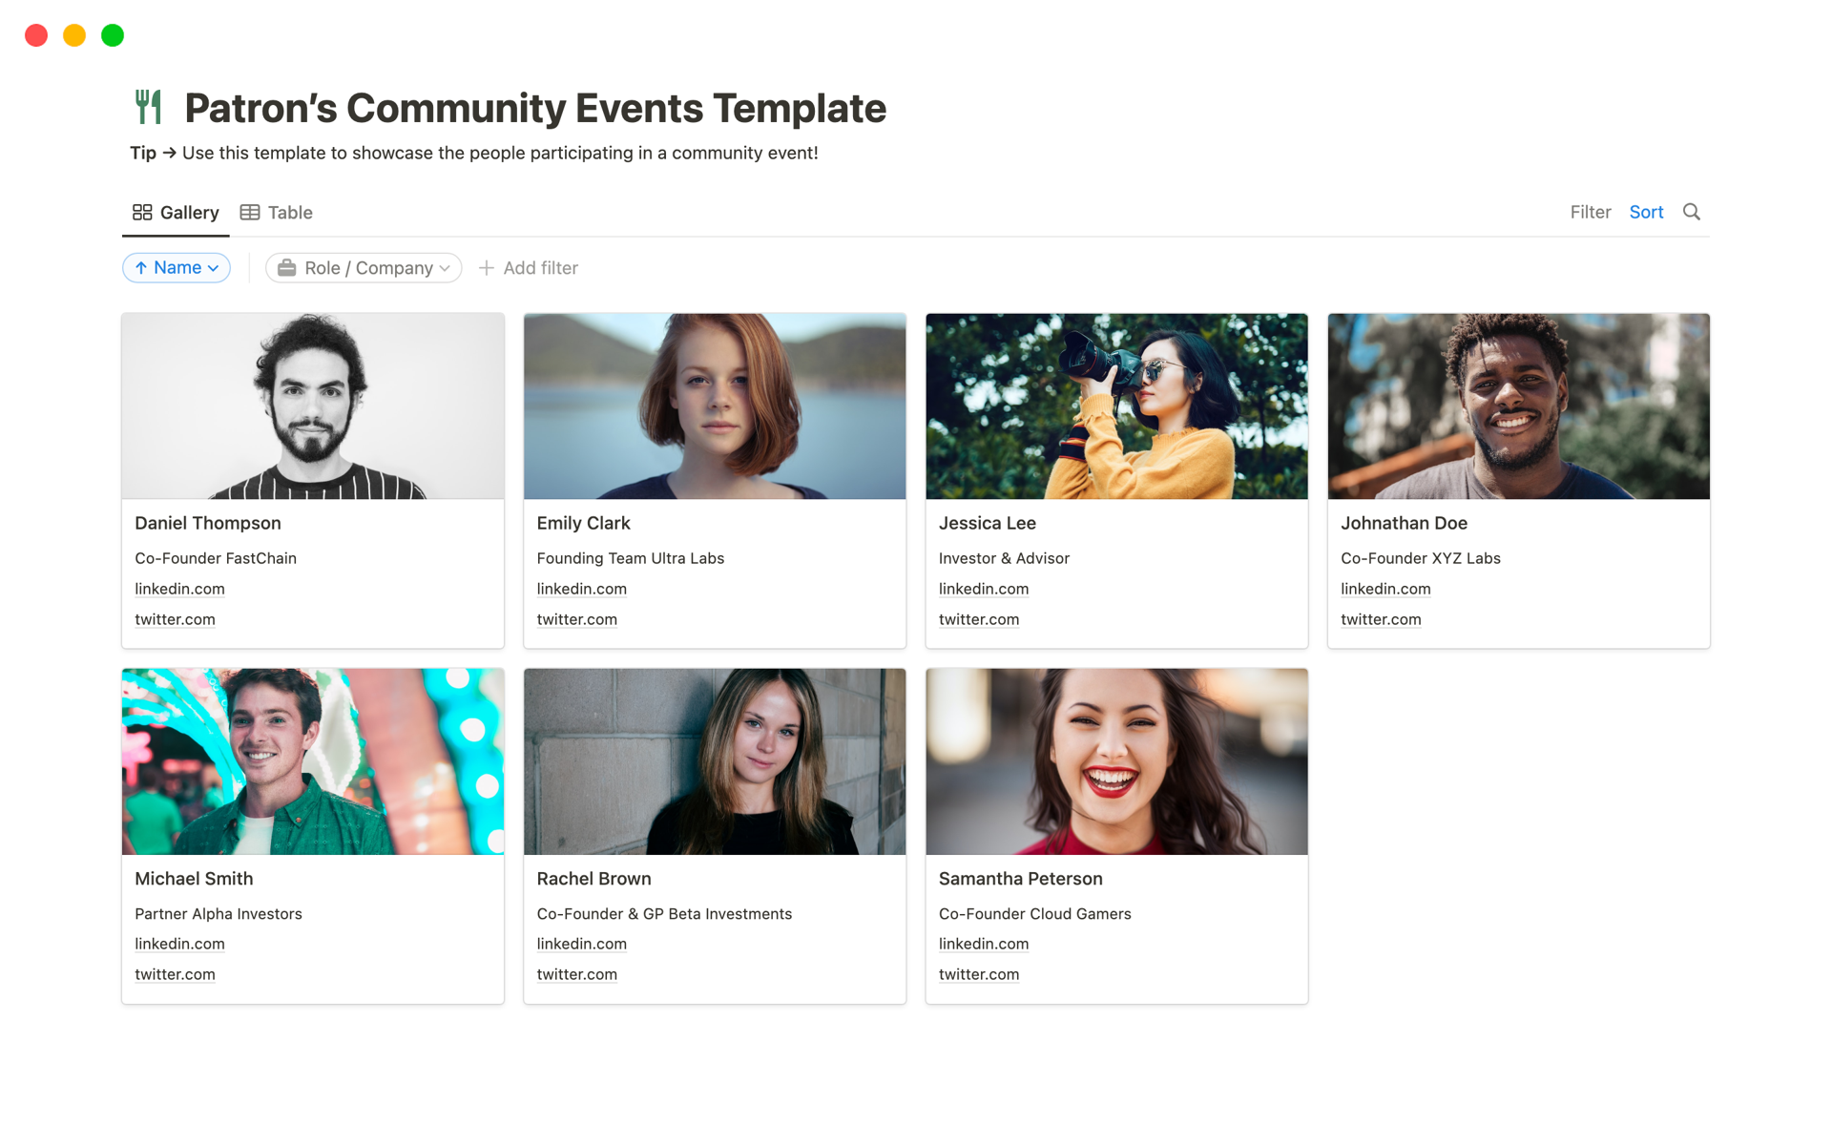Open Daniel Thompson's linkedin.com link
1832x1145 pixels.
click(179, 589)
